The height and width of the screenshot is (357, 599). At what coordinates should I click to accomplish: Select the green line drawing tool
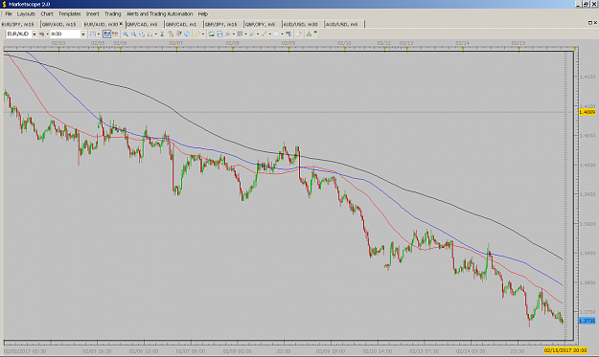pos(264,33)
